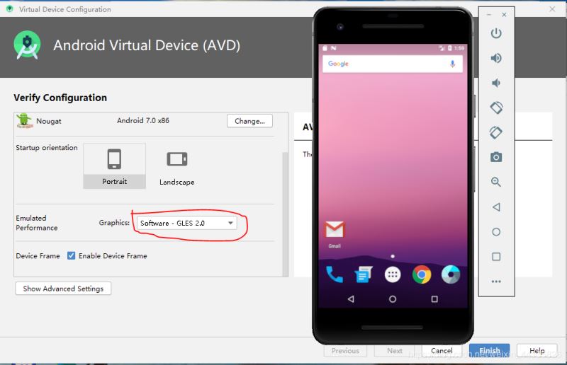This screenshot has height=365, width=567.
Task: Click the Previous button
Action: [x=345, y=351]
